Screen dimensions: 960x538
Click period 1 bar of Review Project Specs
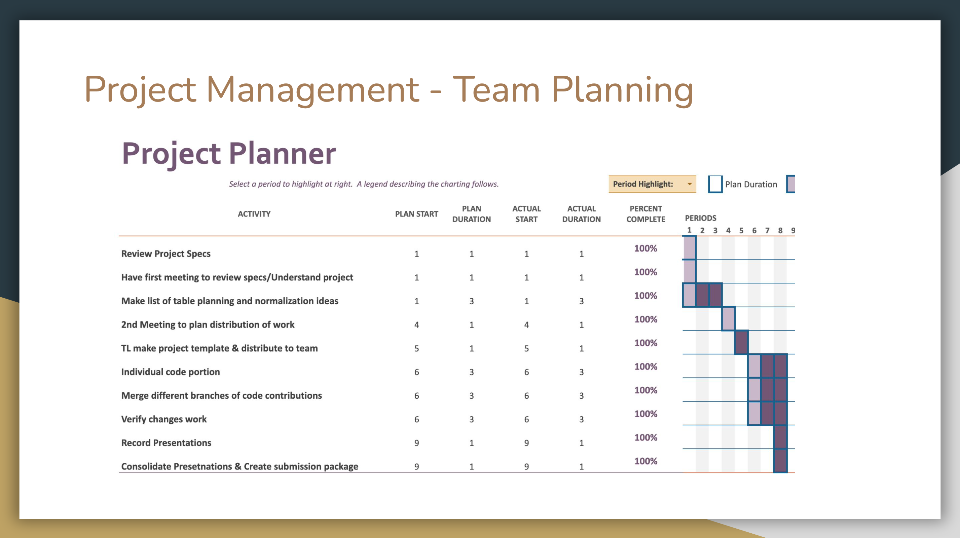pyautogui.click(x=689, y=248)
